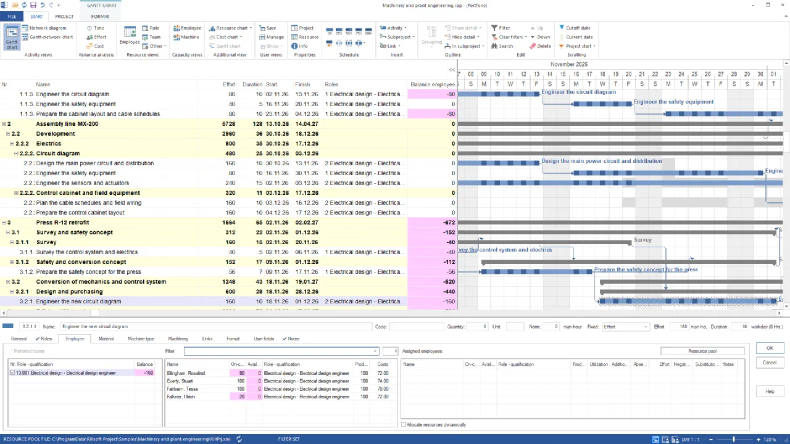Click the Search binoculars icon

coord(494,46)
